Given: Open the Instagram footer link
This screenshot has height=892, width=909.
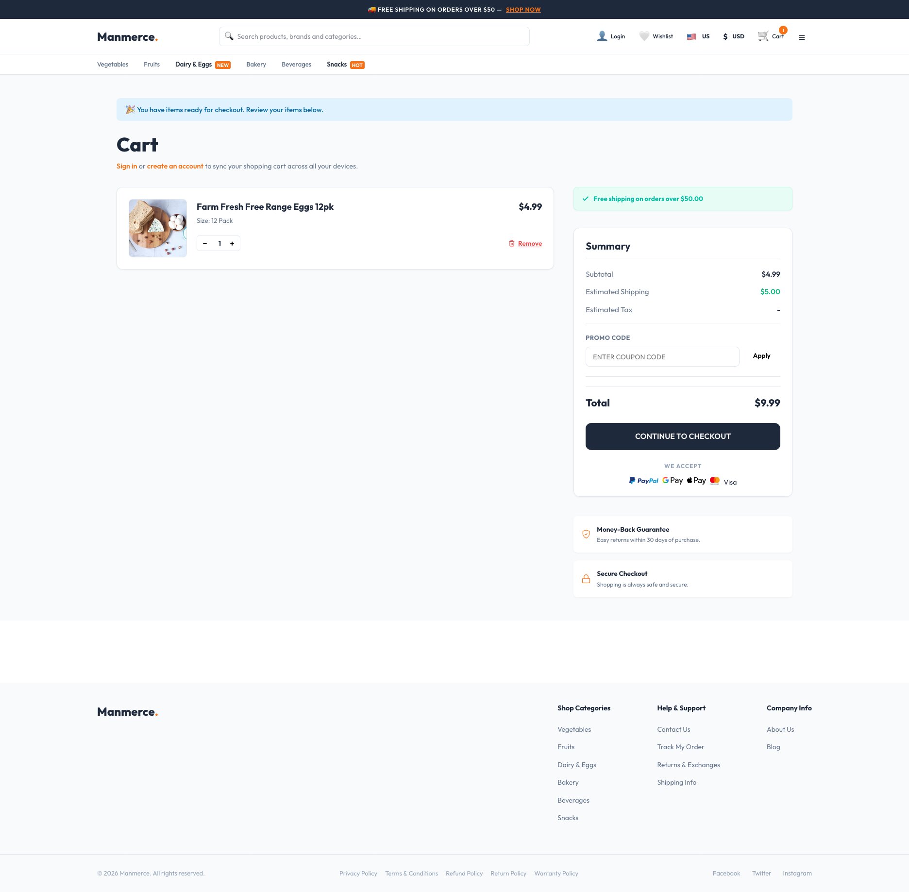Looking at the screenshot, I should [797, 873].
